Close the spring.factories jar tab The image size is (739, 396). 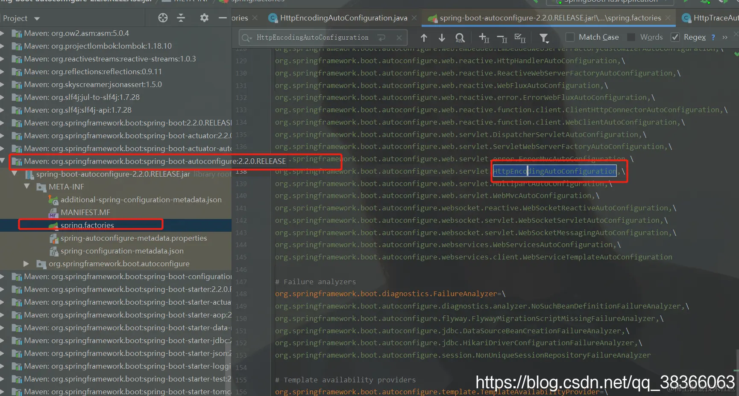pos(668,18)
